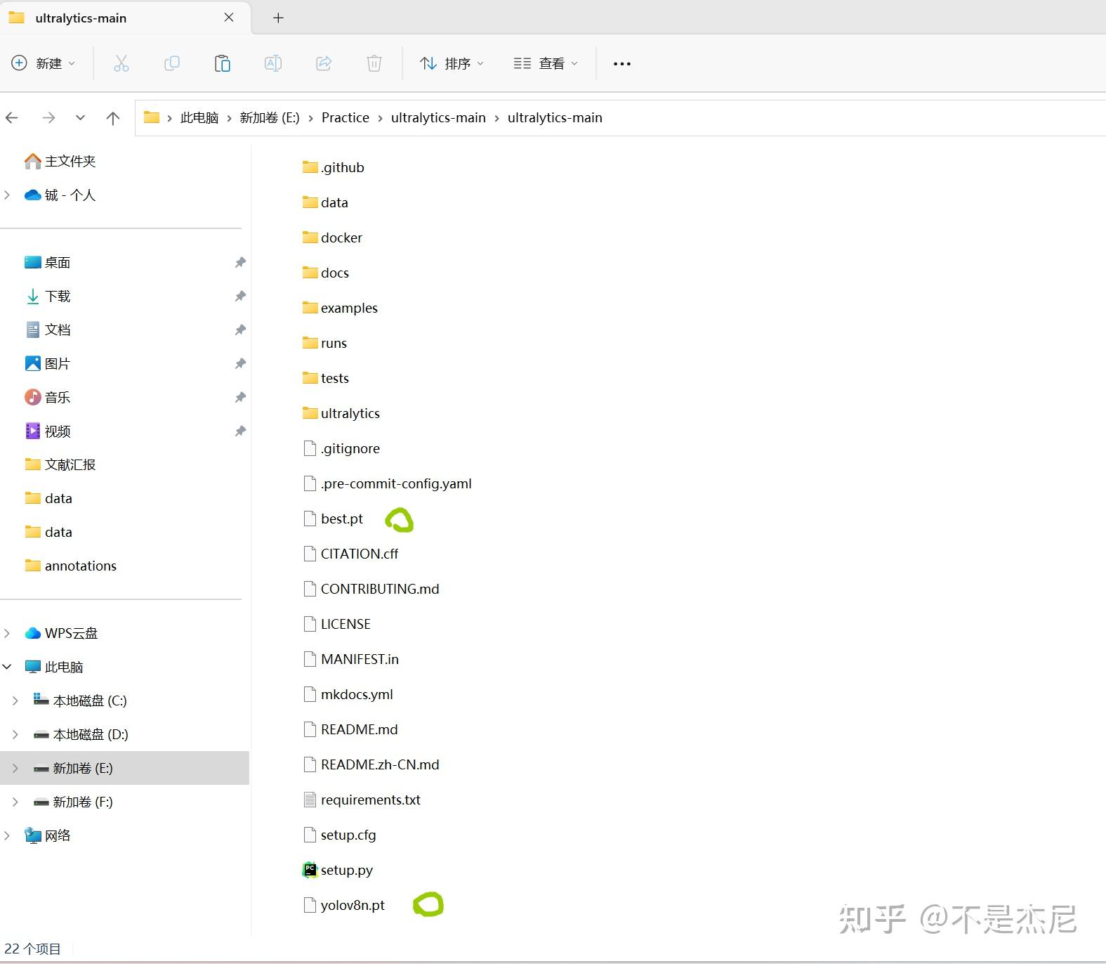Click 此电脑 in the address breadcrumb
This screenshot has height=964, width=1106.
(199, 118)
